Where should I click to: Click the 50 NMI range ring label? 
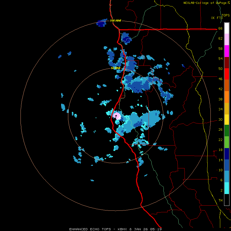click(x=115, y=68)
